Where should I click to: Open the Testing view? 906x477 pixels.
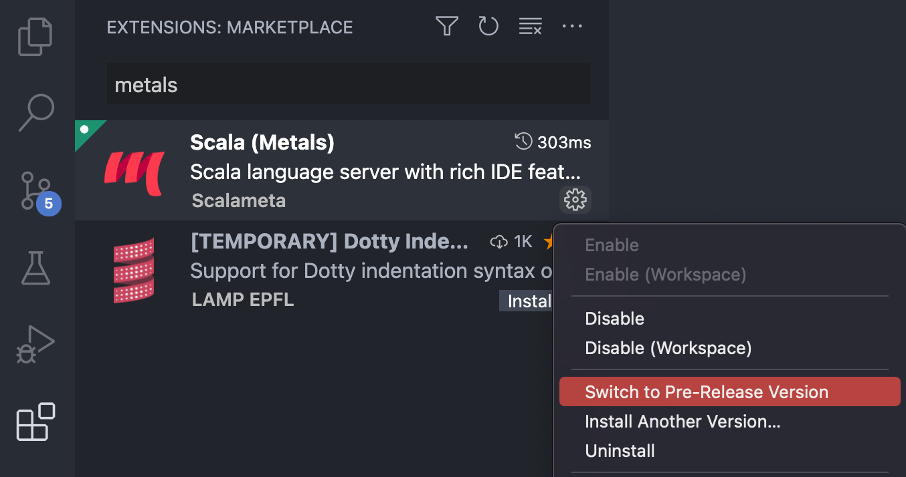pos(35,267)
